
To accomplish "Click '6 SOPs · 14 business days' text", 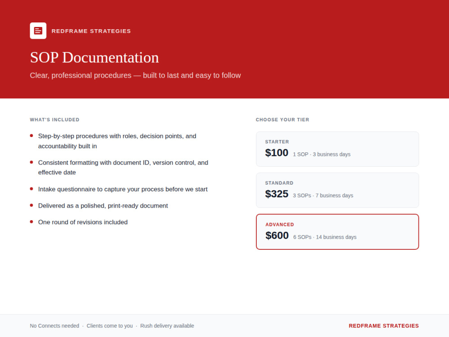I will 325,237.
